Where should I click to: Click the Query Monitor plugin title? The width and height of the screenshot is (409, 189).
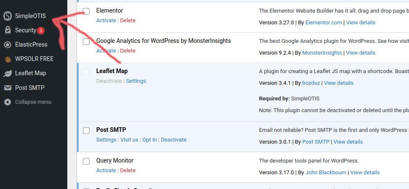(x=115, y=160)
